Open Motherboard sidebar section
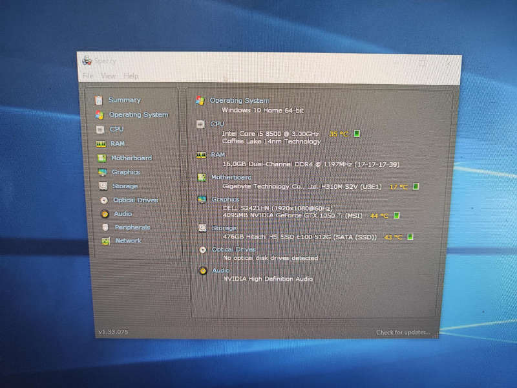The image size is (517, 388). pos(132,158)
